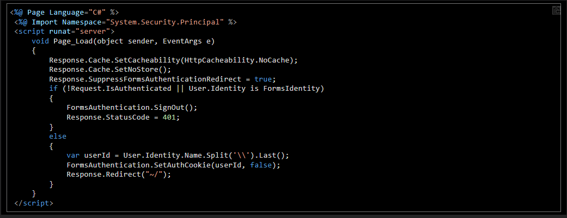Click the var userId declaration
The width and height of the screenshot is (567, 218).
[x=88, y=155]
